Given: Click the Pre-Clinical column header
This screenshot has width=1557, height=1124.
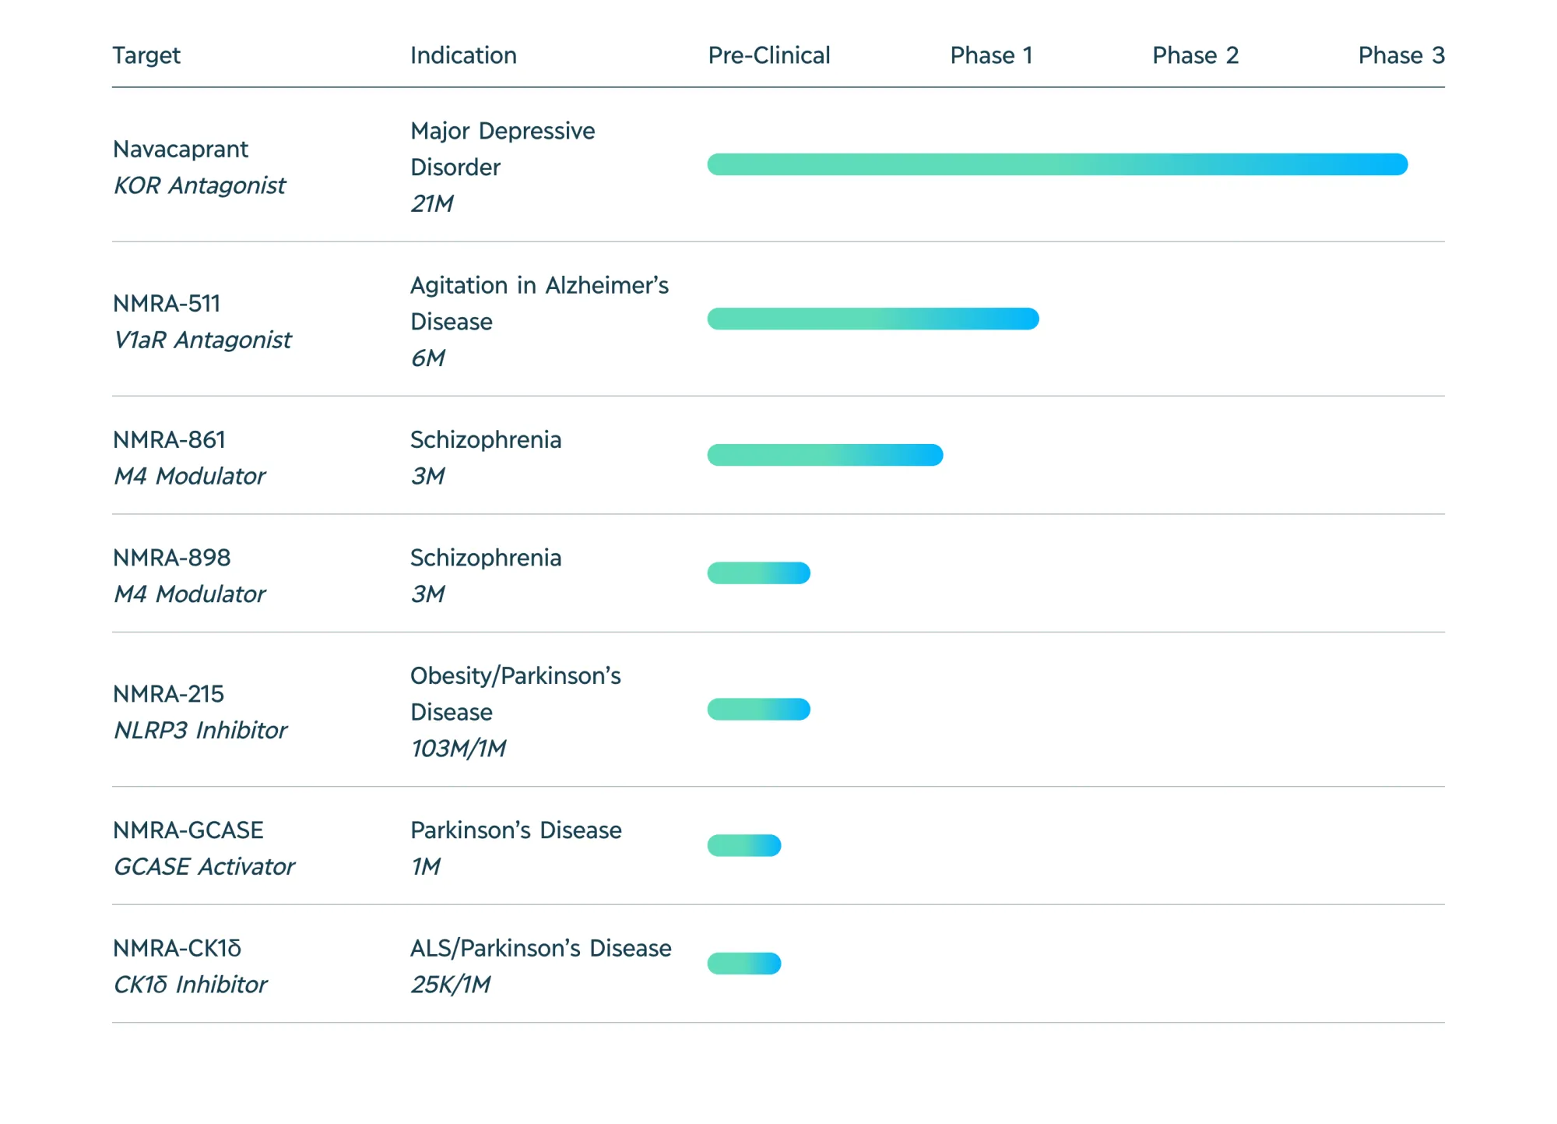Looking at the screenshot, I should [768, 55].
